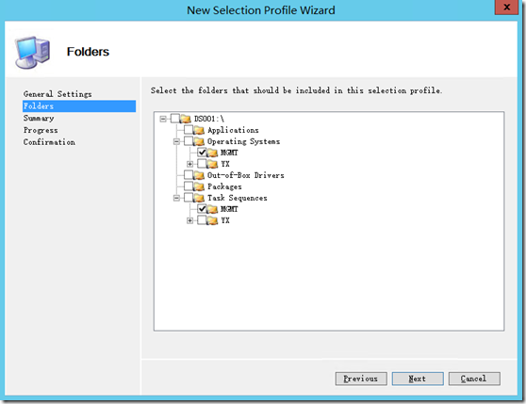Click the DS001:\ root folder icon
526x404 pixels.
(186, 119)
